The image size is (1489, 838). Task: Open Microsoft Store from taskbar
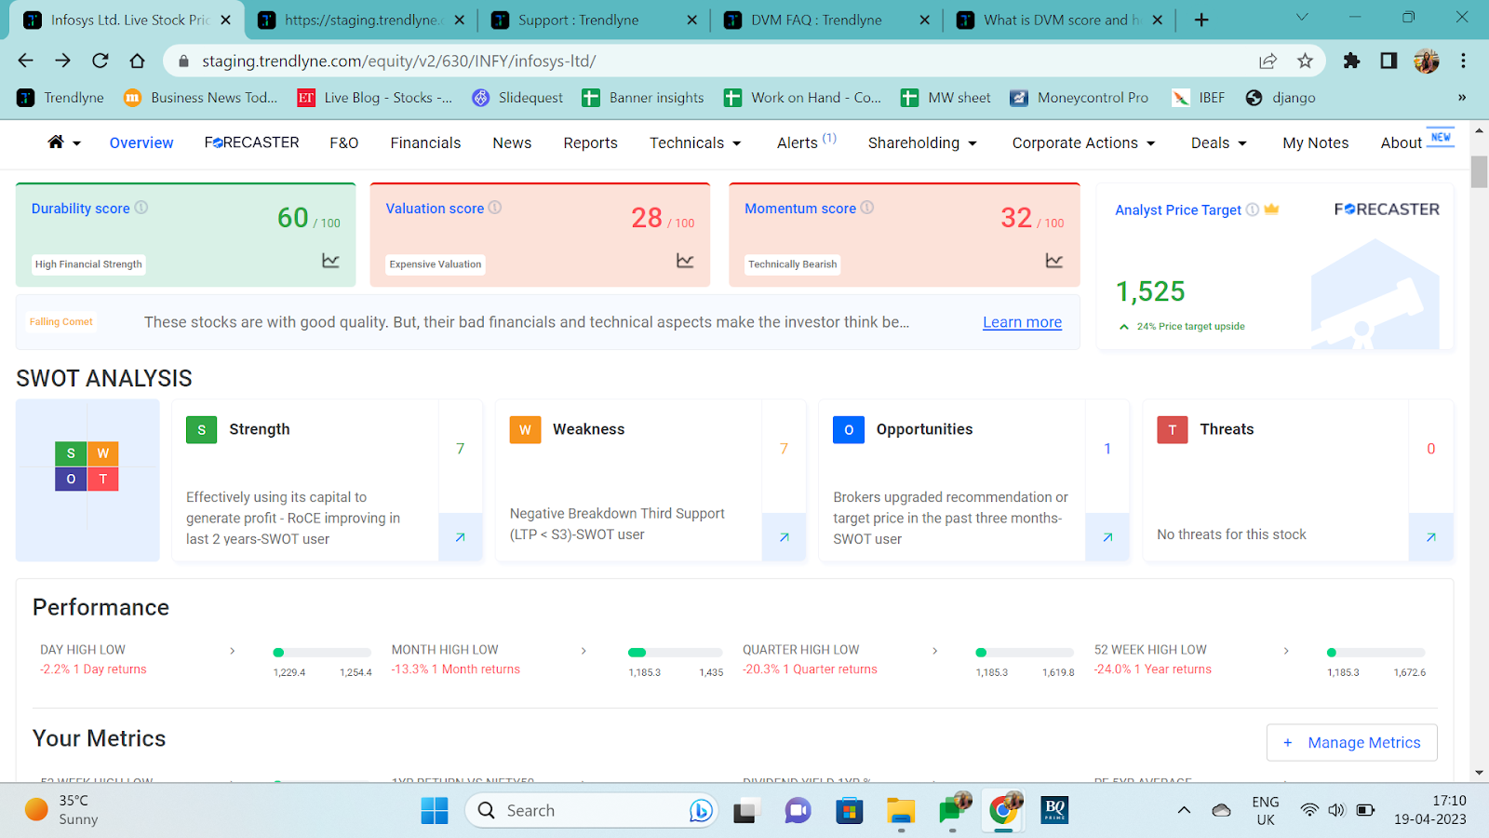[x=849, y=810]
